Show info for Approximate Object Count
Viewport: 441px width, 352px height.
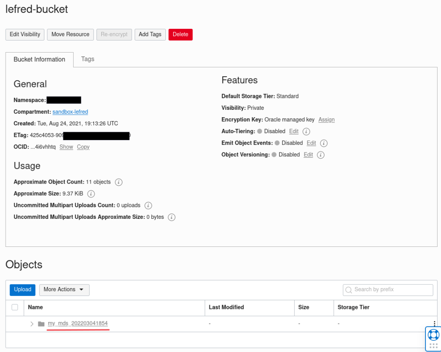pyautogui.click(x=119, y=182)
